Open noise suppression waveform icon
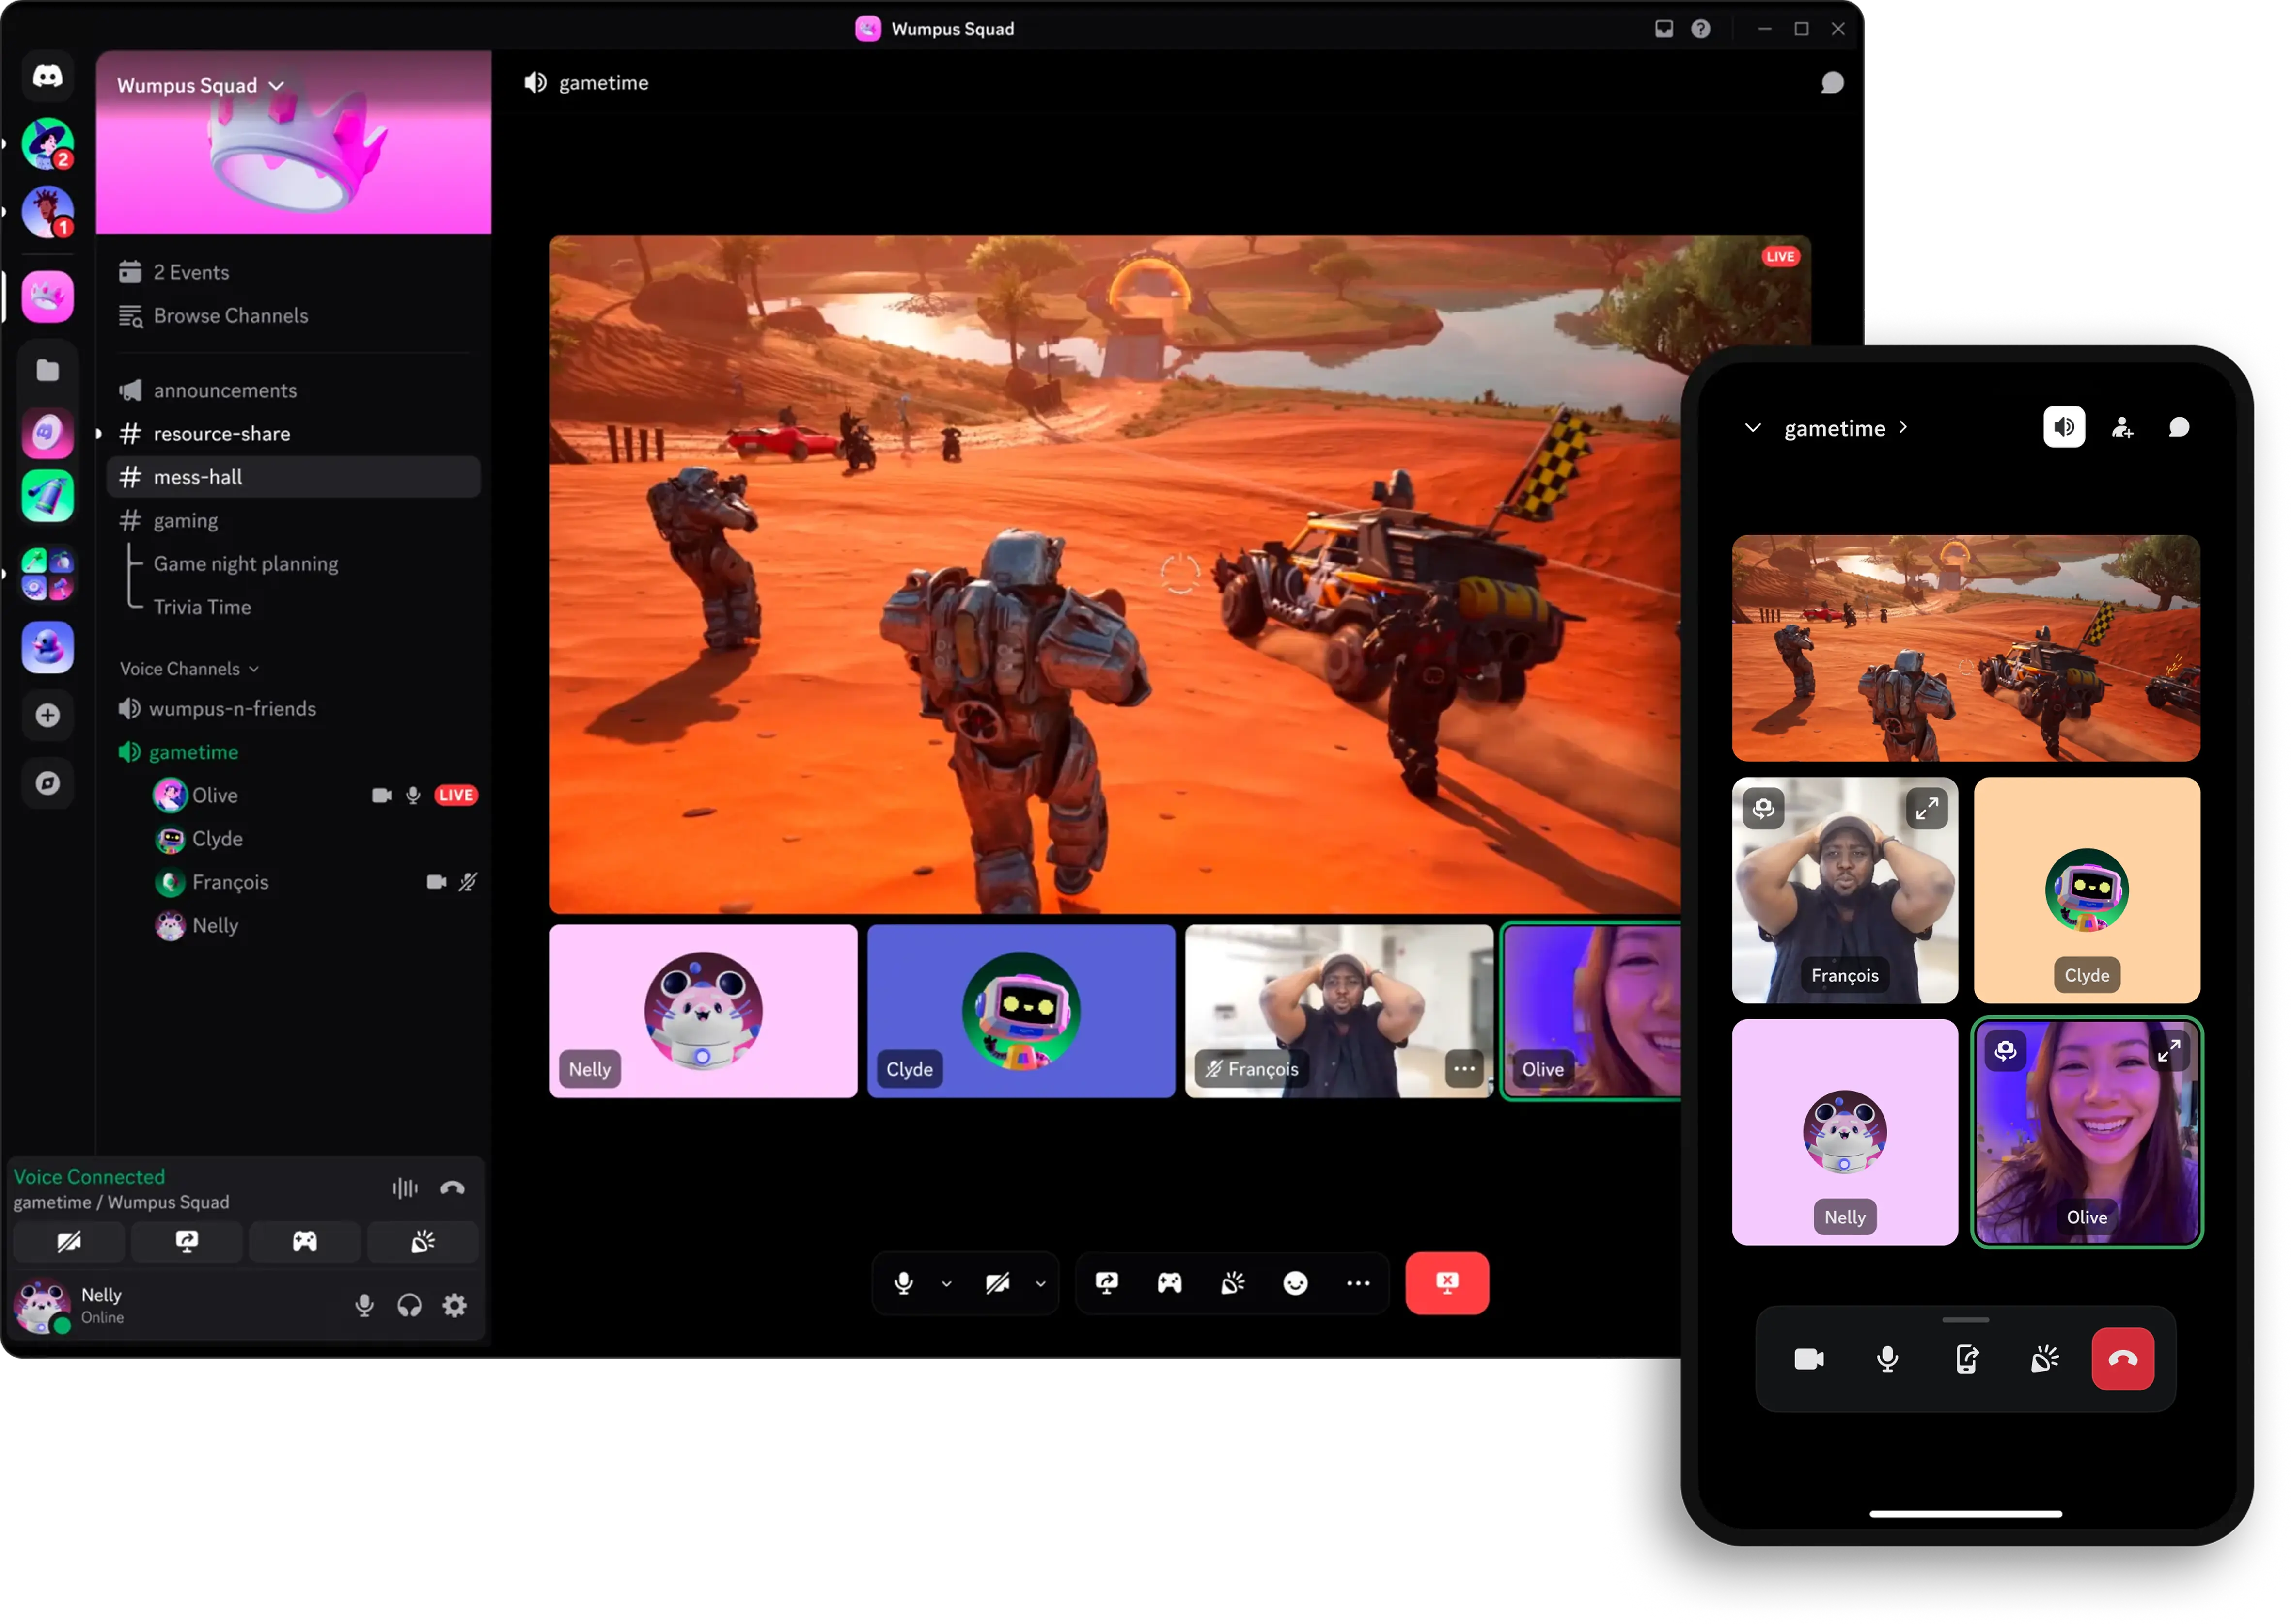Screen dimensions: 2292x1624 tap(405, 1188)
